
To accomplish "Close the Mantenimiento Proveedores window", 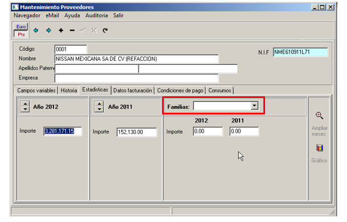I will pos(331,7).
